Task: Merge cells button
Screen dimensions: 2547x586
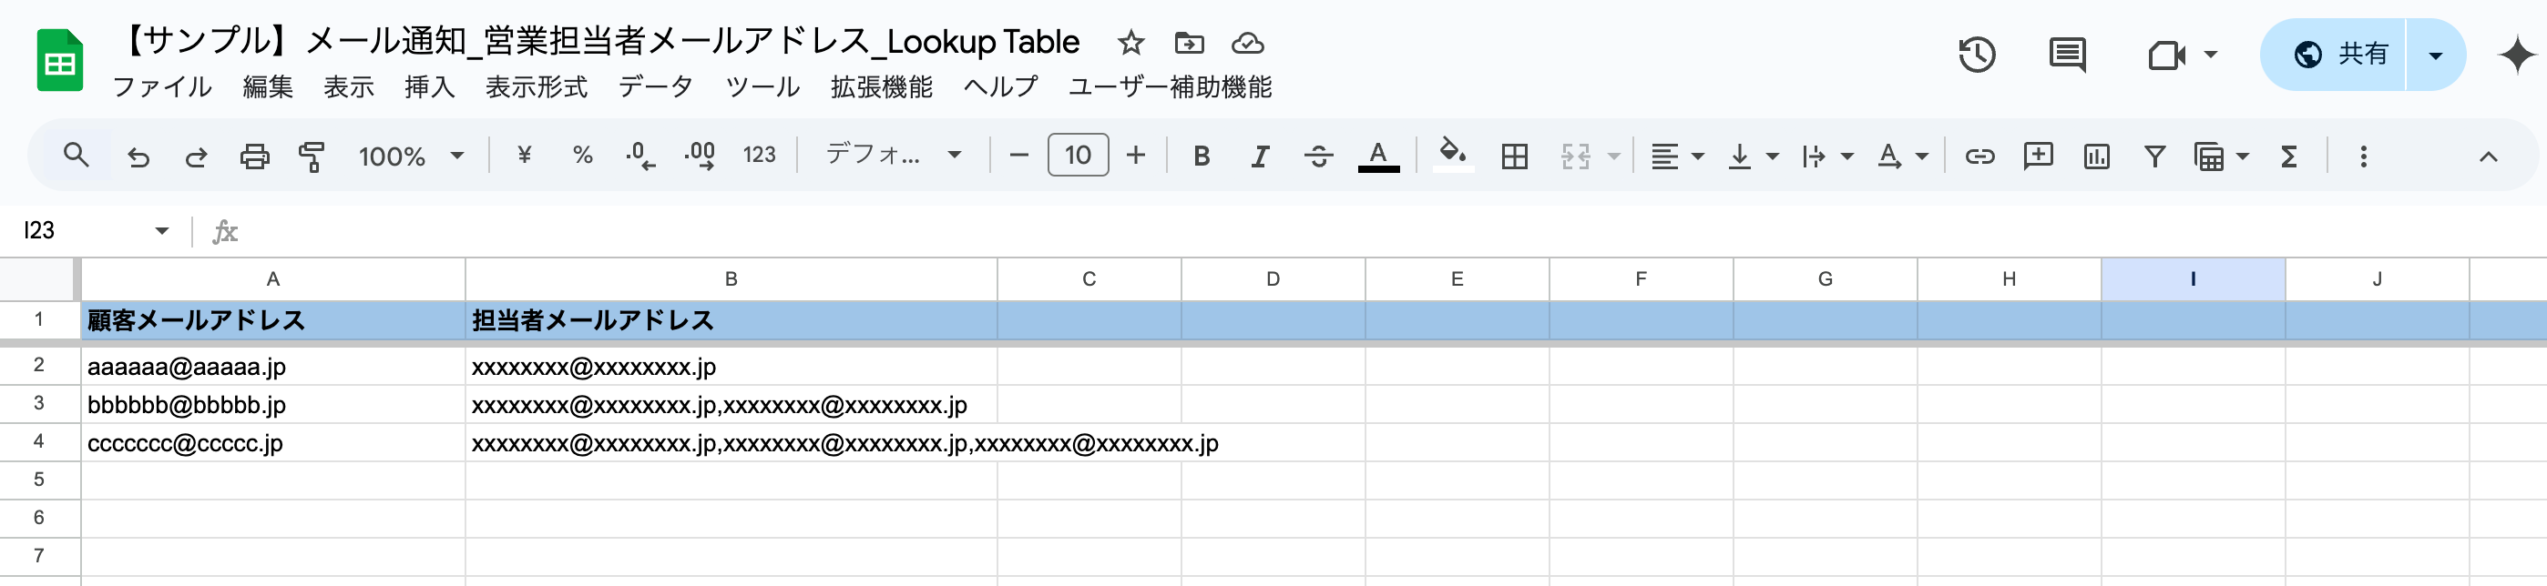Action: tap(1575, 157)
